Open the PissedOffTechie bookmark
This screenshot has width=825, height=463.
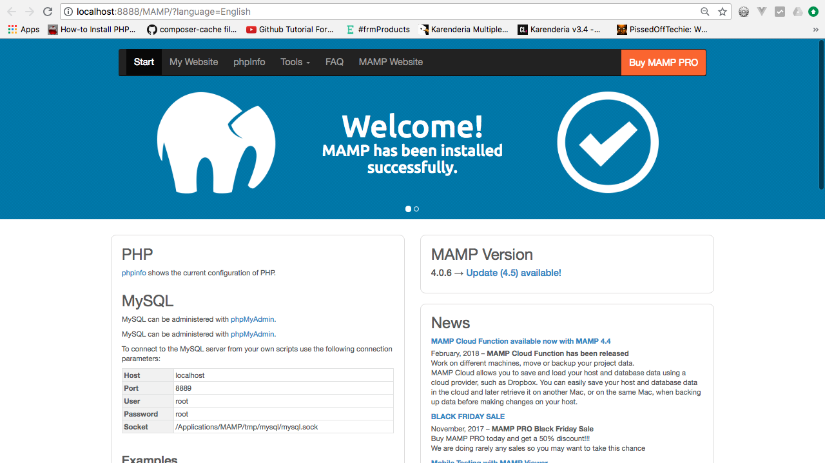click(x=663, y=29)
